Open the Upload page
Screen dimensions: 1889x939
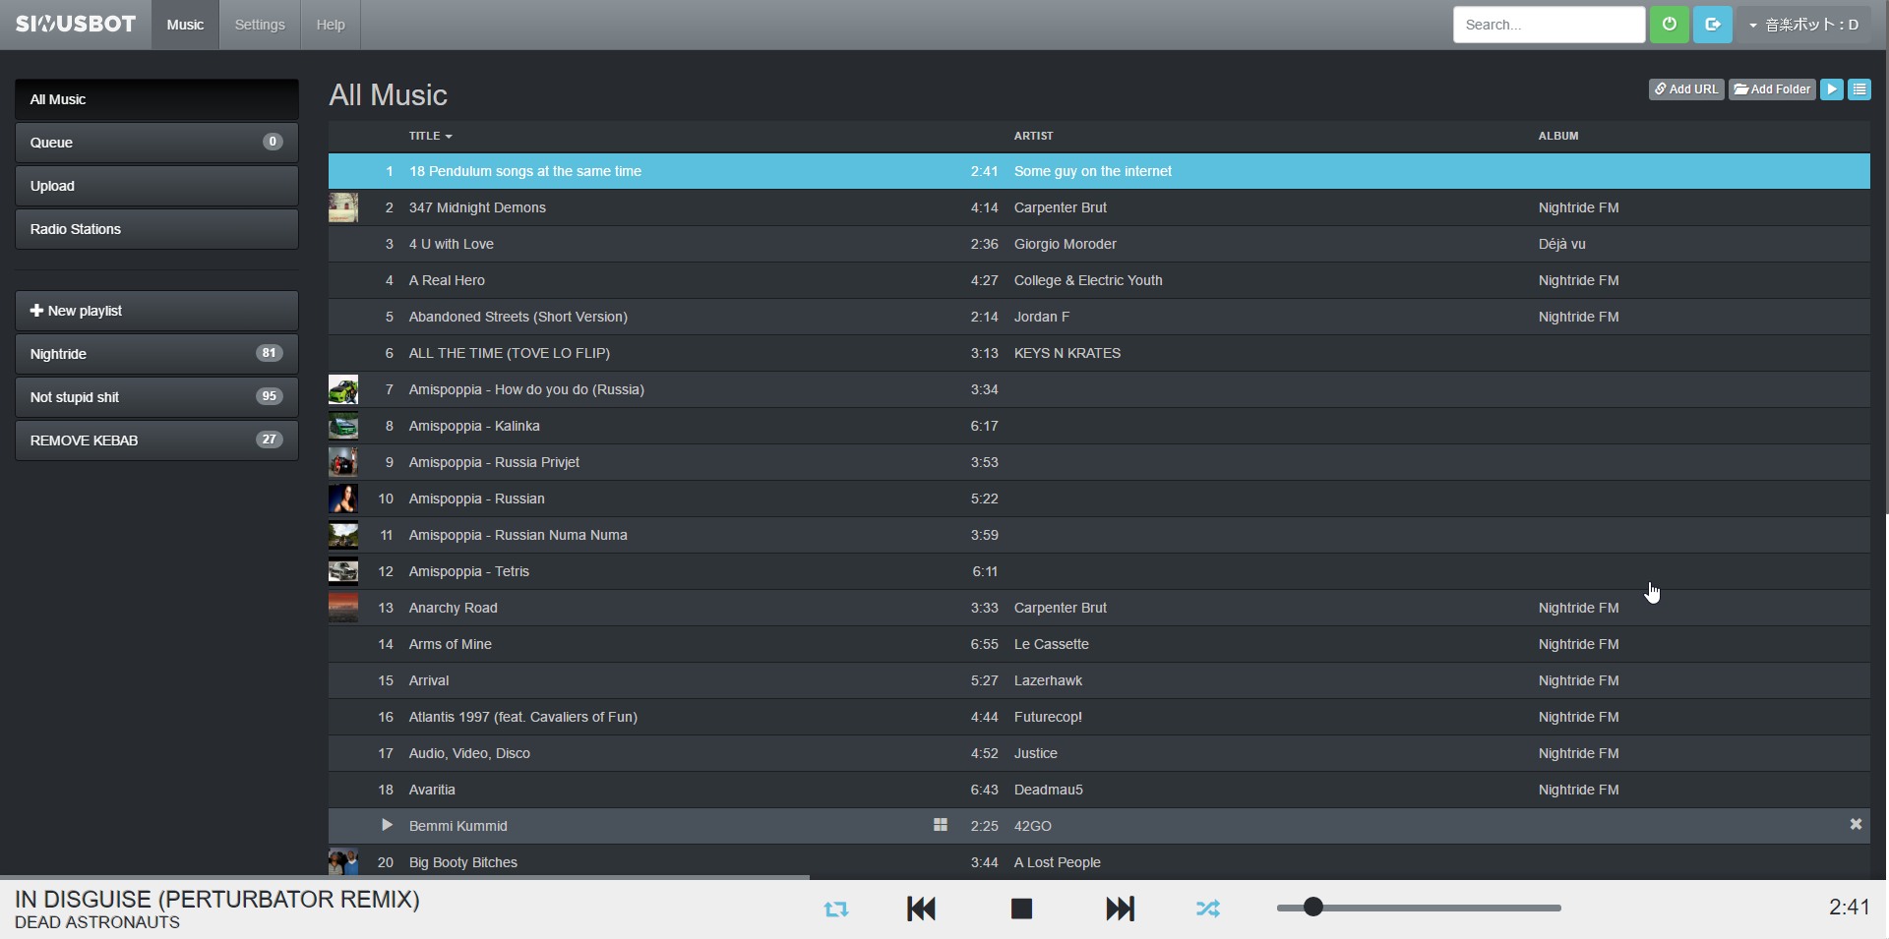click(156, 186)
